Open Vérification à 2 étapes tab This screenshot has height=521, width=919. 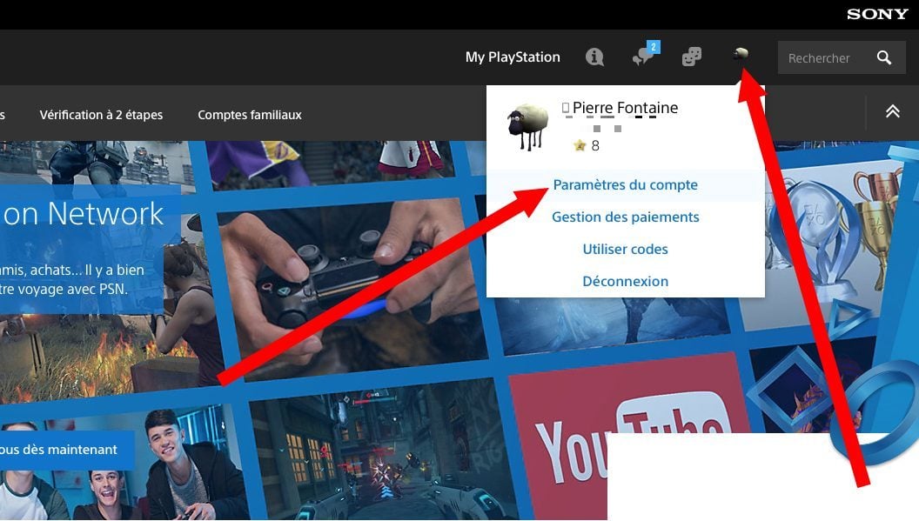coord(102,115)
